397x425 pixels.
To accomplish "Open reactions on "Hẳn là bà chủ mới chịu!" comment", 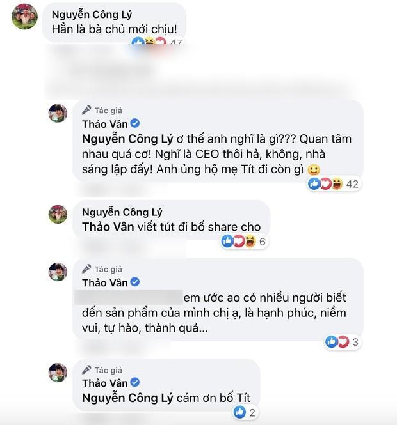I will point(149,43).
